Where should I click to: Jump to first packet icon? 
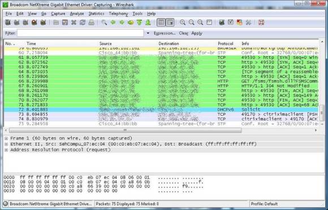(x=139, y=23)
